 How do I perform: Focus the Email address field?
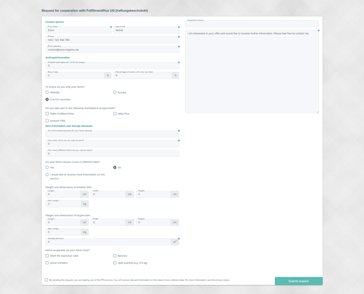(x=112, y=49)
